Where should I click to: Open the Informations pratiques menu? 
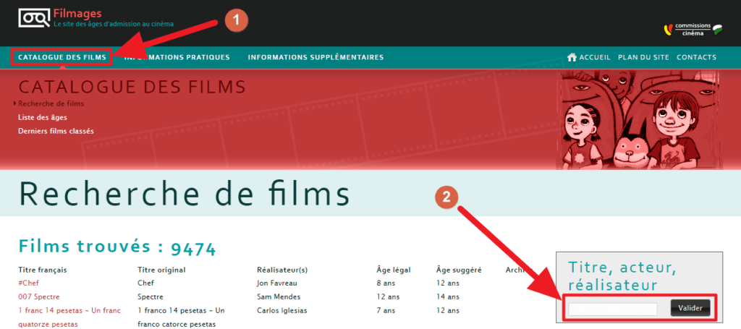[177, 58]
